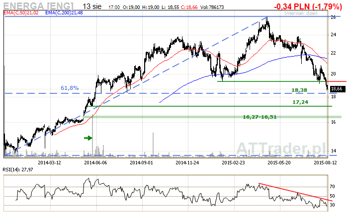
Task: Click the price change '-0,34 PLN (-1,79%)'
Action: click(308, 6)
